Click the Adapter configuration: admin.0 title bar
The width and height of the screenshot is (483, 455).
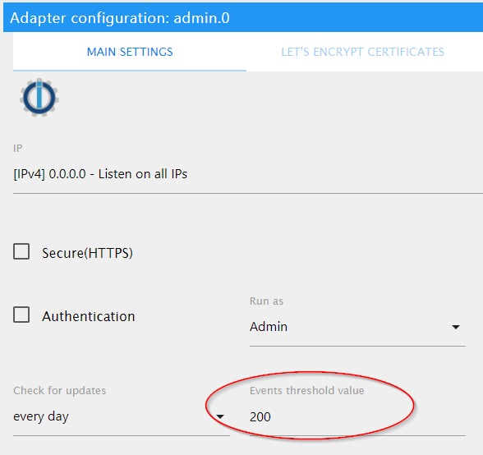(243, 17)
